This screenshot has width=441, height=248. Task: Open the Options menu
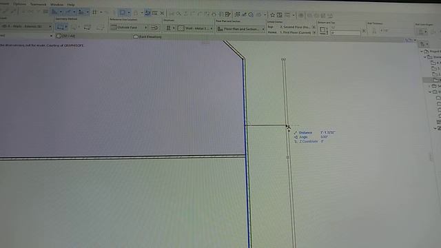pos(19,4)
